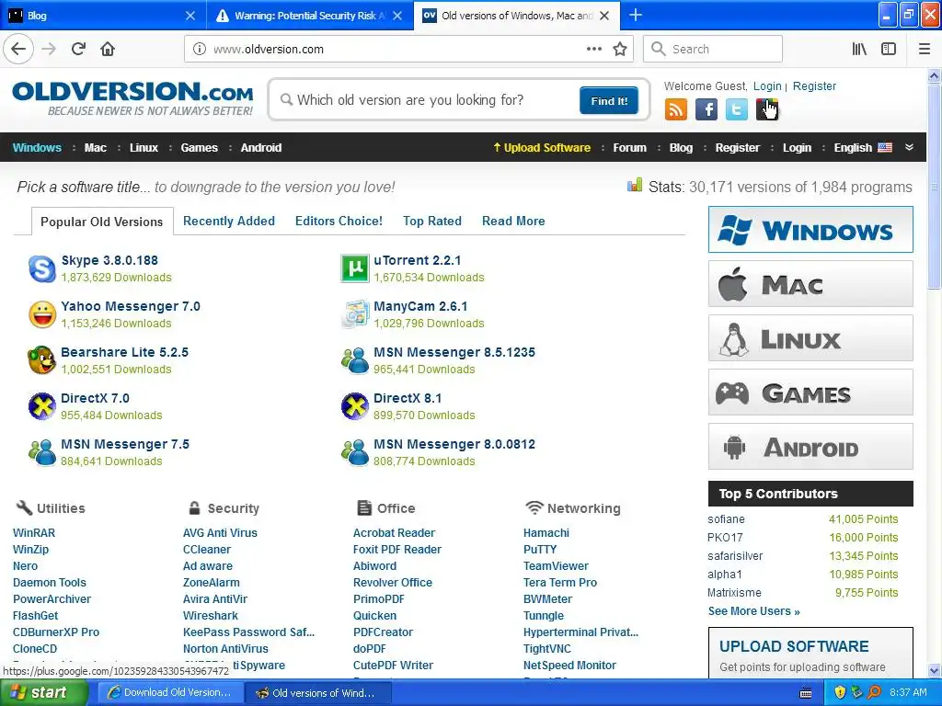
Task: Open Mac in the navigation bar
Action: click(x=96, y=148)
